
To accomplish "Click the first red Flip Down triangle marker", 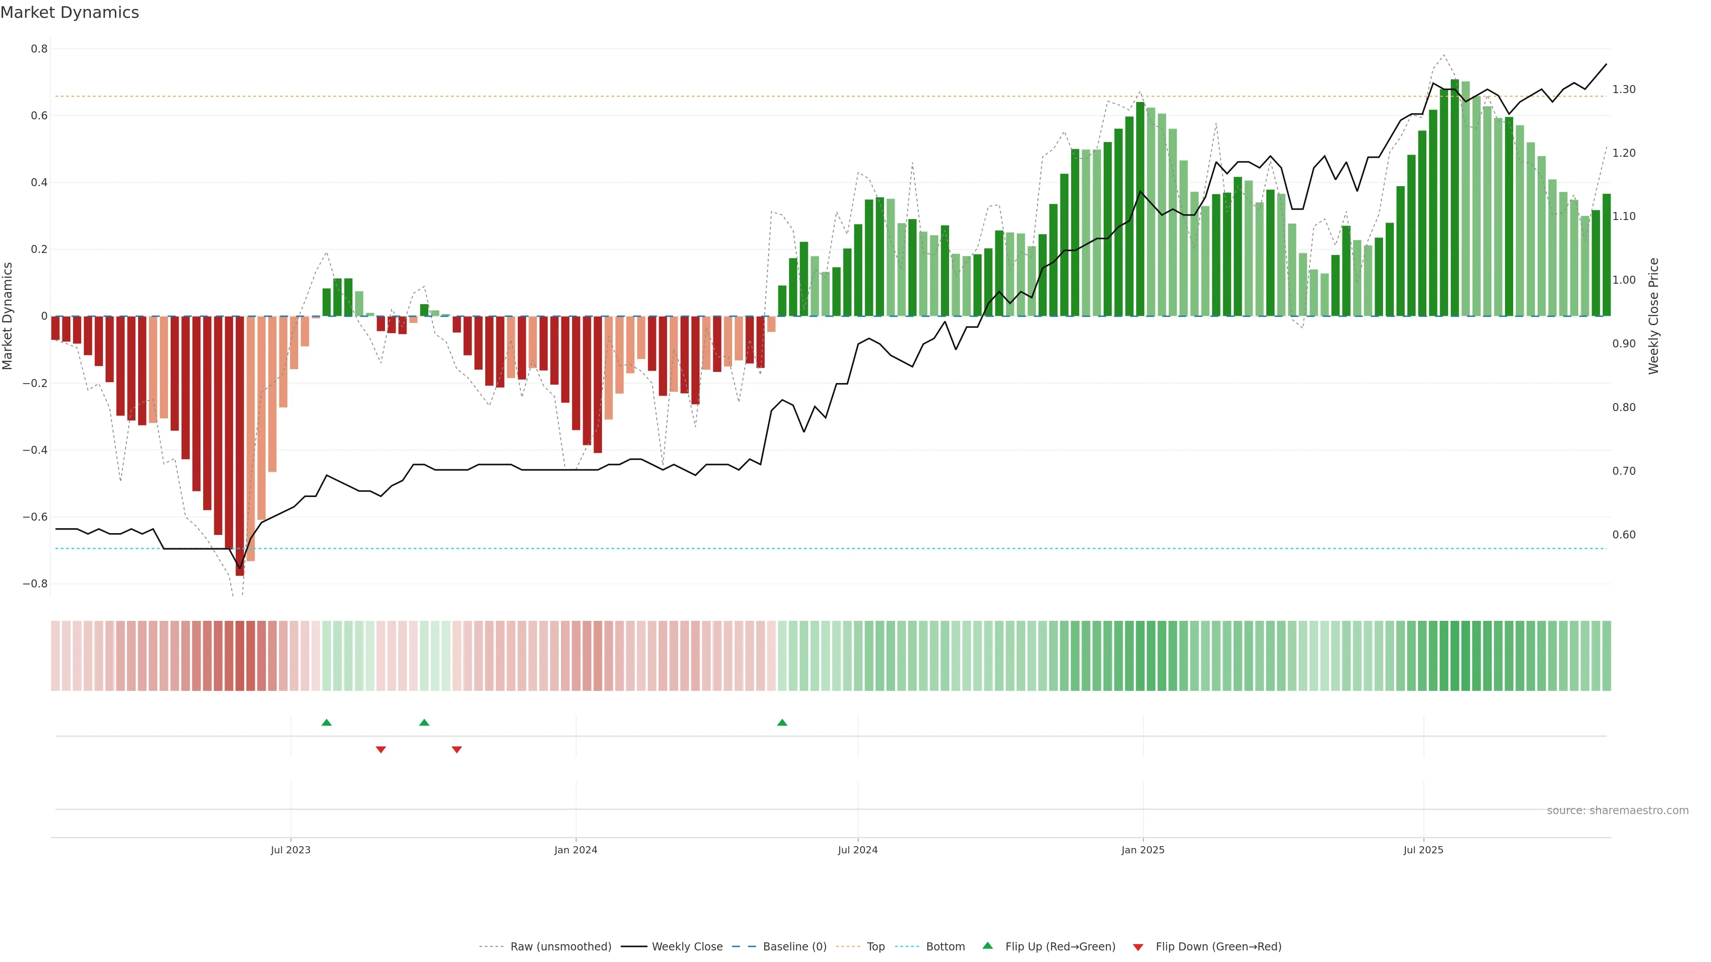I will pyautogui.click(x=381, y=750).
